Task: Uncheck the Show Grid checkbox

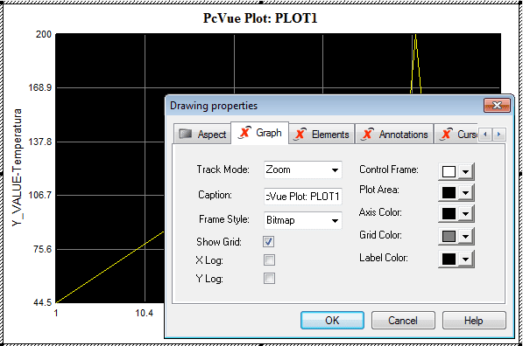Action: coord(269,241)
